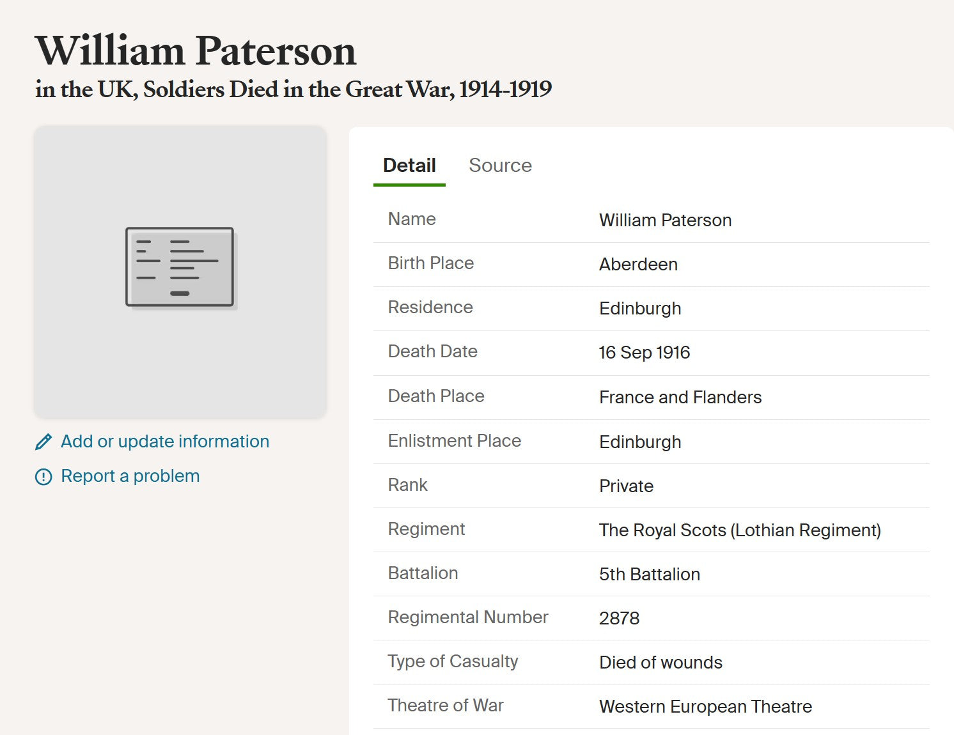Click the record card placeholder icon
Image resolution: width=954 pixels, height=735 pixels.
[x=180, y=268]
